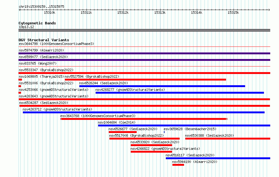Click the nsv833765 Wong2007 label

[38, 63]
